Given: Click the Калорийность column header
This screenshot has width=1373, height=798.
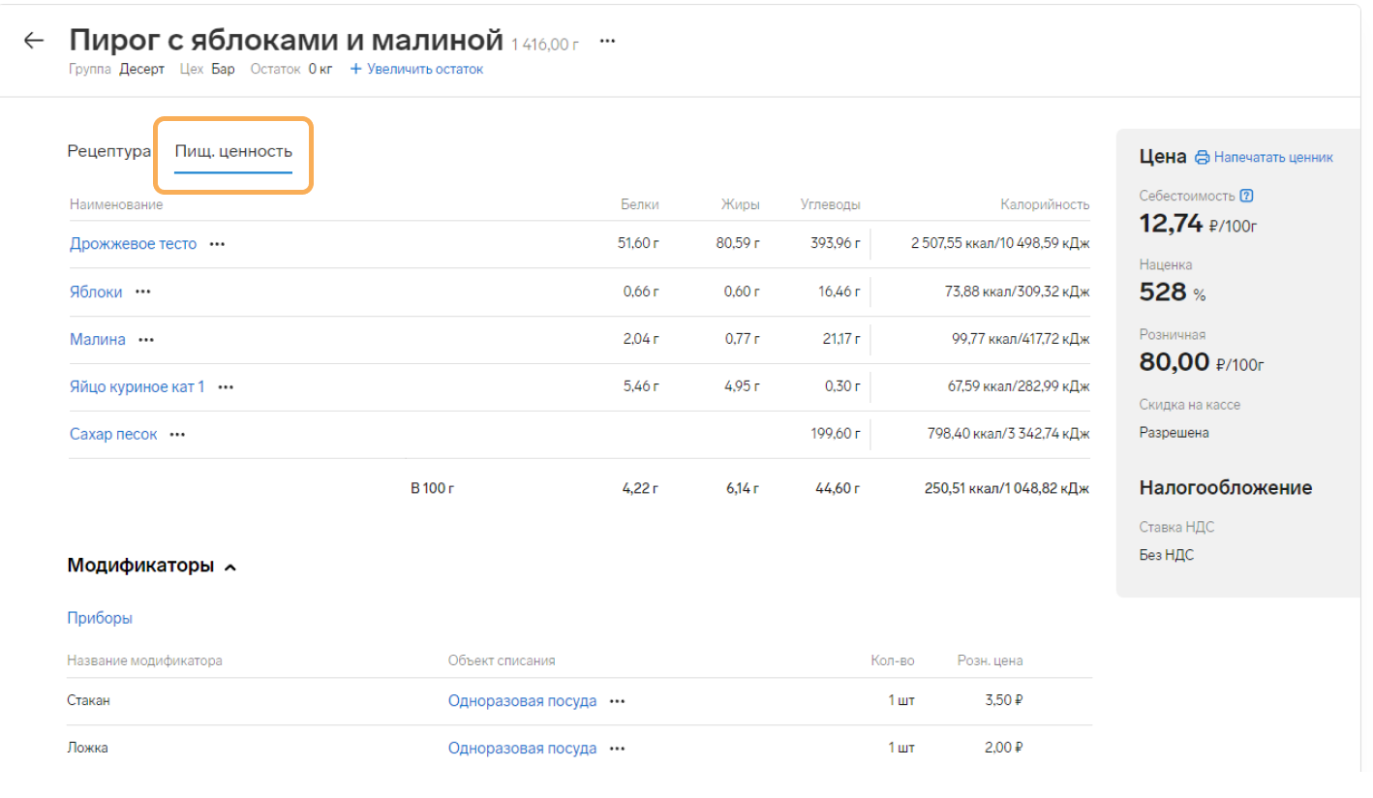Looking at the screenshot, I should (x=1045, y=204).
